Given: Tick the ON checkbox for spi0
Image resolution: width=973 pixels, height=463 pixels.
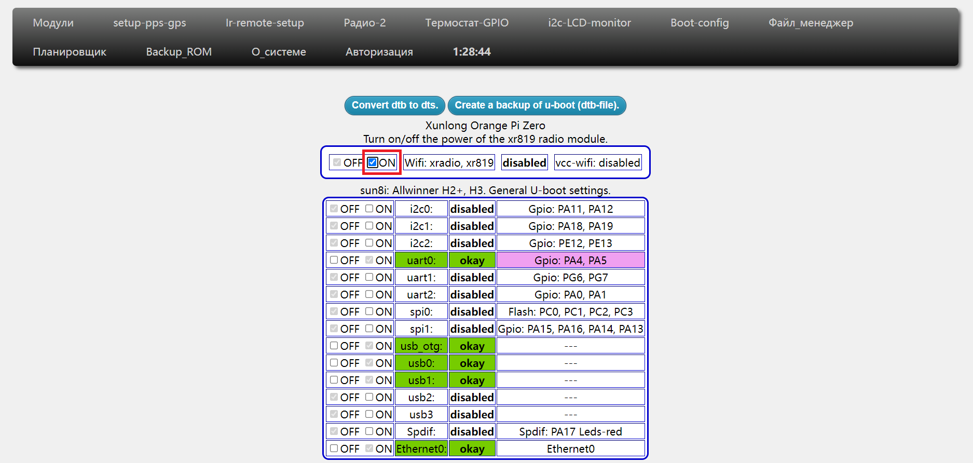Looking at the screenshot, I should (x=369, y=311).
